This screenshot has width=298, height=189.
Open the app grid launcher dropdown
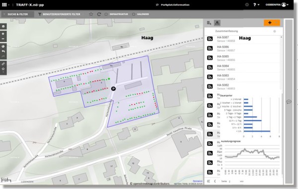coord(5,4)
